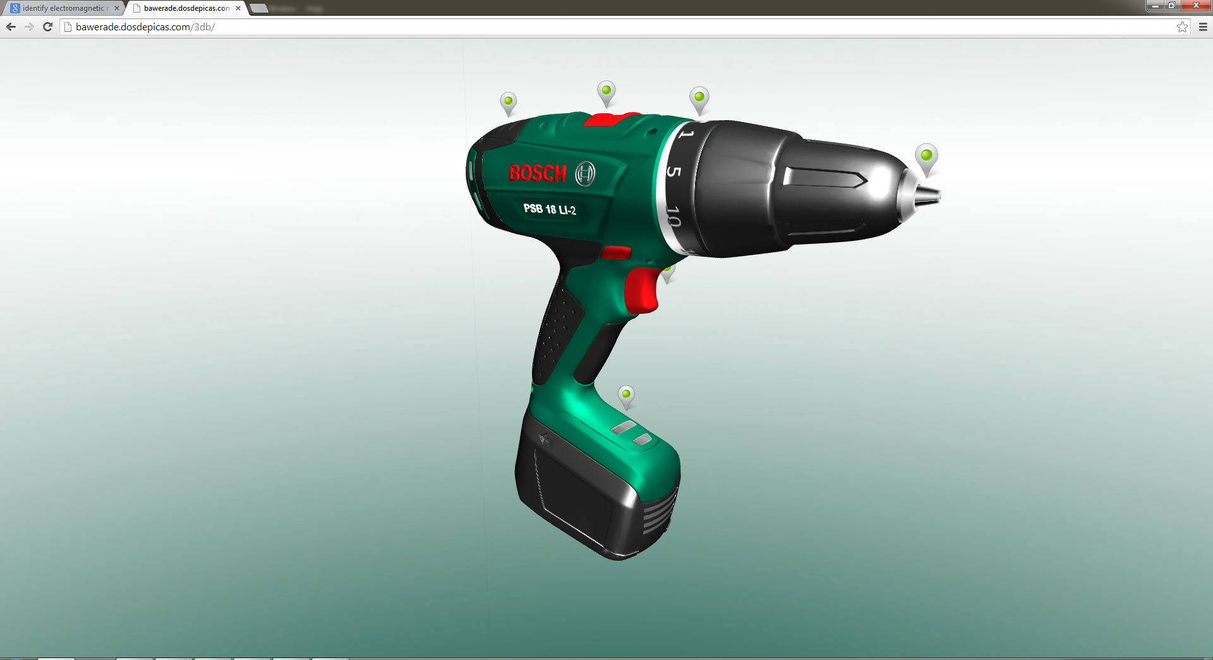Click the hotspot marker behind the red trigger
1213x660 pixels.
pyautogui.click(x=668, y=274)
